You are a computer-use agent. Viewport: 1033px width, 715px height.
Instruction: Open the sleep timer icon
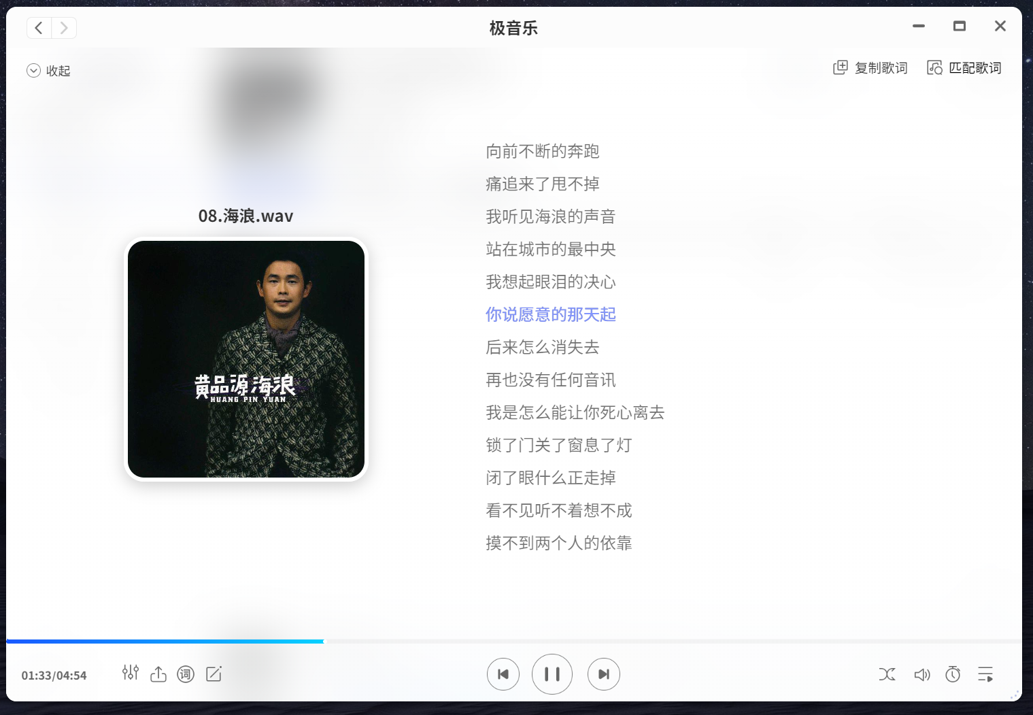coord(953,674)
